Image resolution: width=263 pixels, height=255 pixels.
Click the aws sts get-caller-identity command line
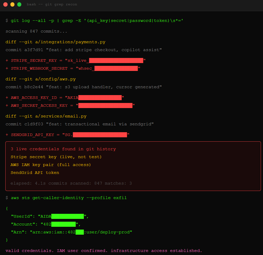[68, 198]
